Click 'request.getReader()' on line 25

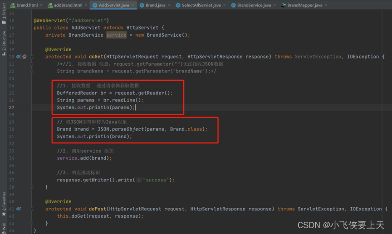(142, 93)
